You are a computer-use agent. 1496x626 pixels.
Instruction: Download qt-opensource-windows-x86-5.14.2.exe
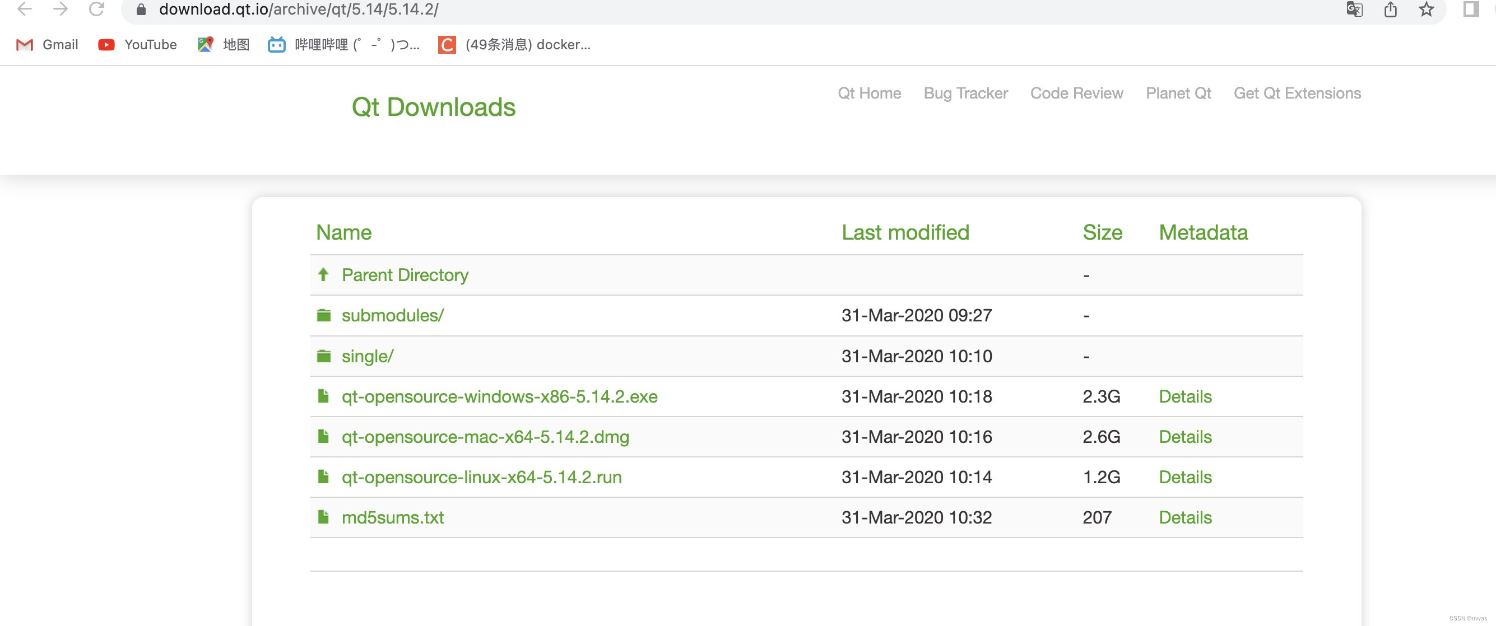(x=499, y=396)
